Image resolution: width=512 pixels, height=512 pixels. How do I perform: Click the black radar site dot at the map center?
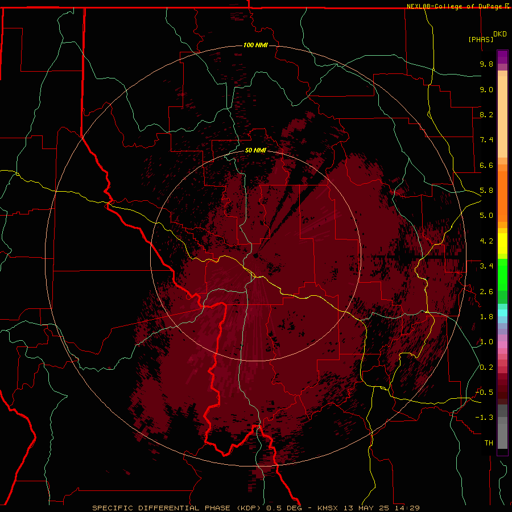coord(255,255)
